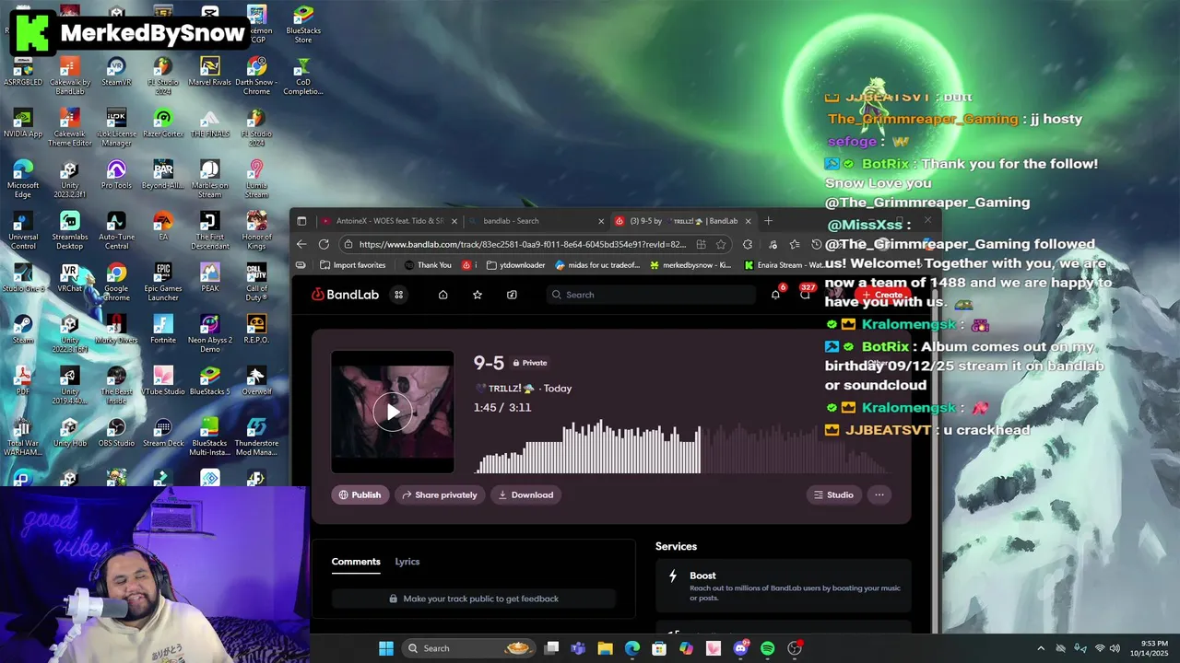This screenshot has width=1180, height=663.
Task: Select the Stream Deck desktop icon
Action: pyautogui.click(x=163, y=433)
